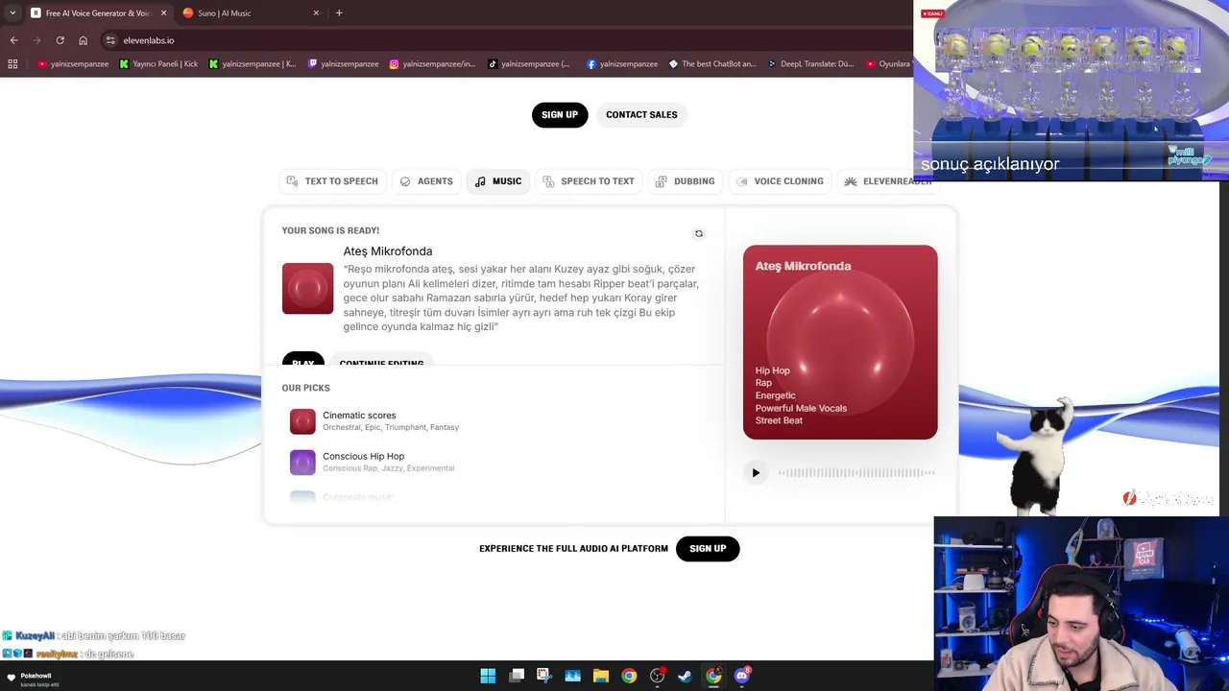
Task: Click the elevenlabs.io address bar
Action: pyautogui.click(x=509, y=40)
